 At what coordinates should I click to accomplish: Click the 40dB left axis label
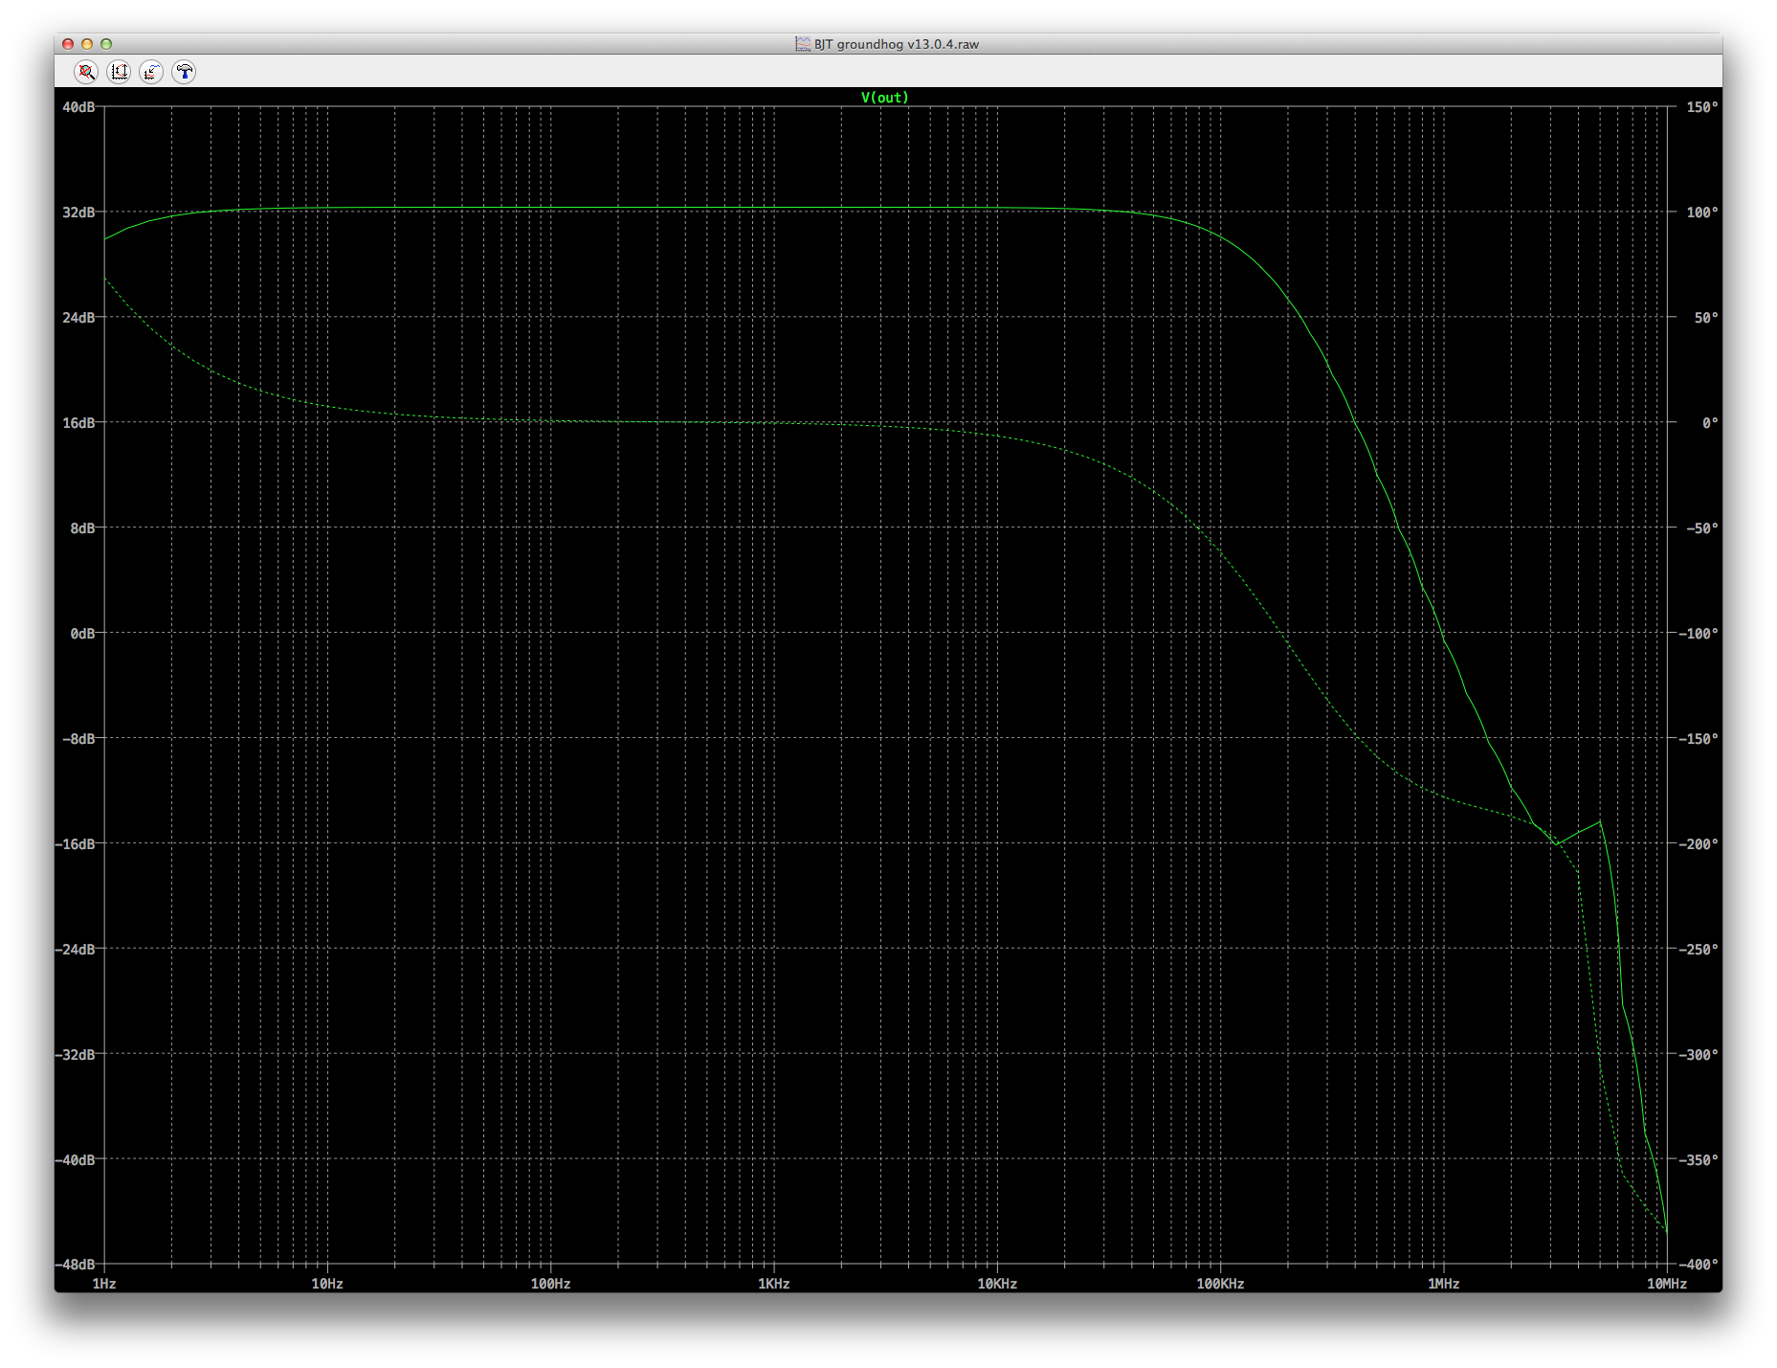[78, 107]
